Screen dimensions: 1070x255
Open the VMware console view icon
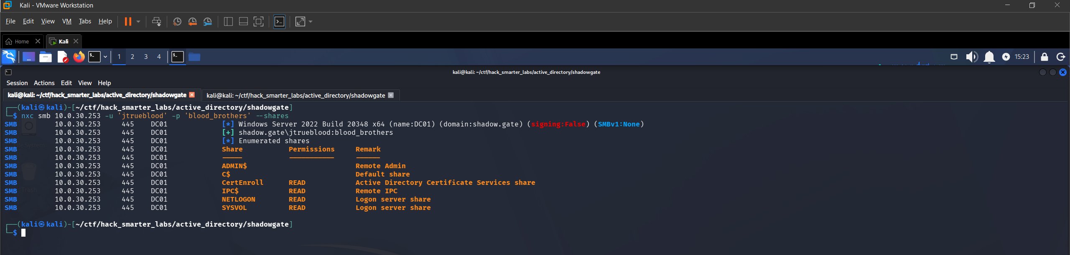(x=279, y=21)
